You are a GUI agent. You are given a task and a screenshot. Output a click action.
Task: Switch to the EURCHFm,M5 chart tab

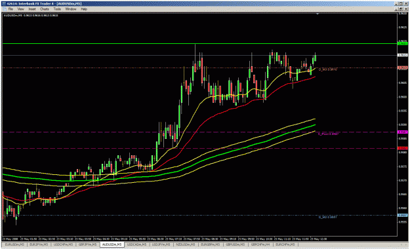click(285, 244)
